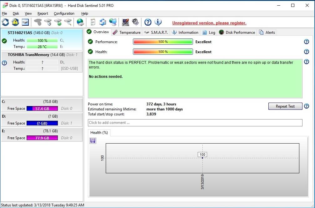Click the globe over disk toolbar icon

[80, 22]
